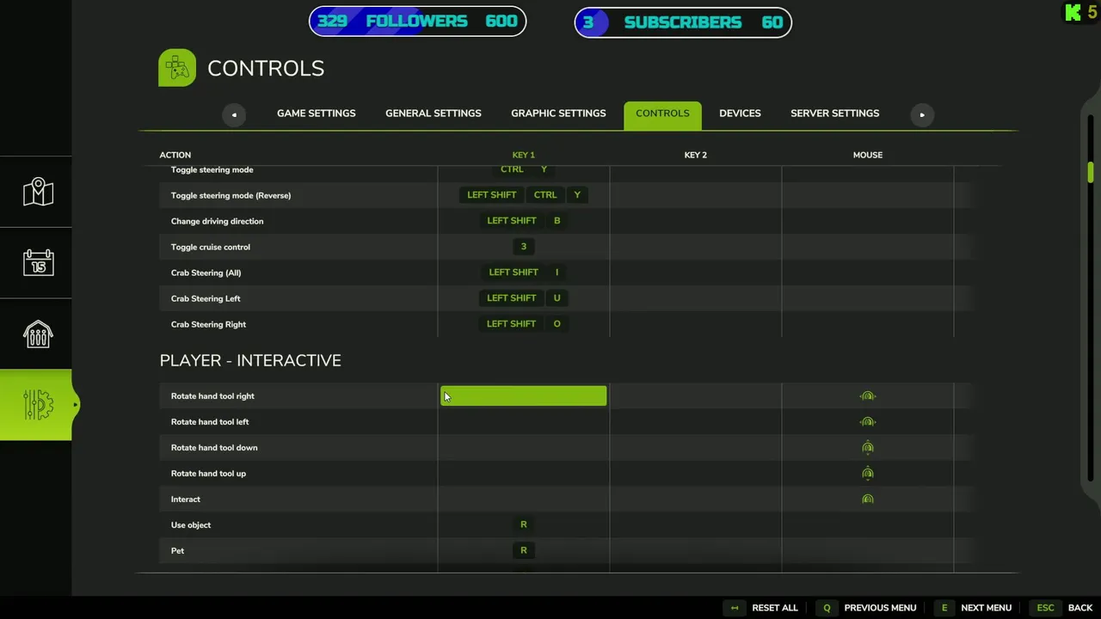The width and height of the screenshot is (1101, 619).
Task: Click the 'Player - Interactive' section heading
Action: 250,360
